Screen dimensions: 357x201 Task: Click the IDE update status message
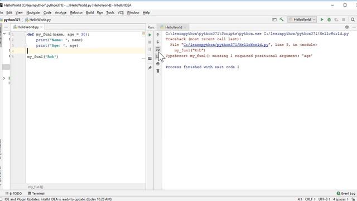[x=58, y=199]
